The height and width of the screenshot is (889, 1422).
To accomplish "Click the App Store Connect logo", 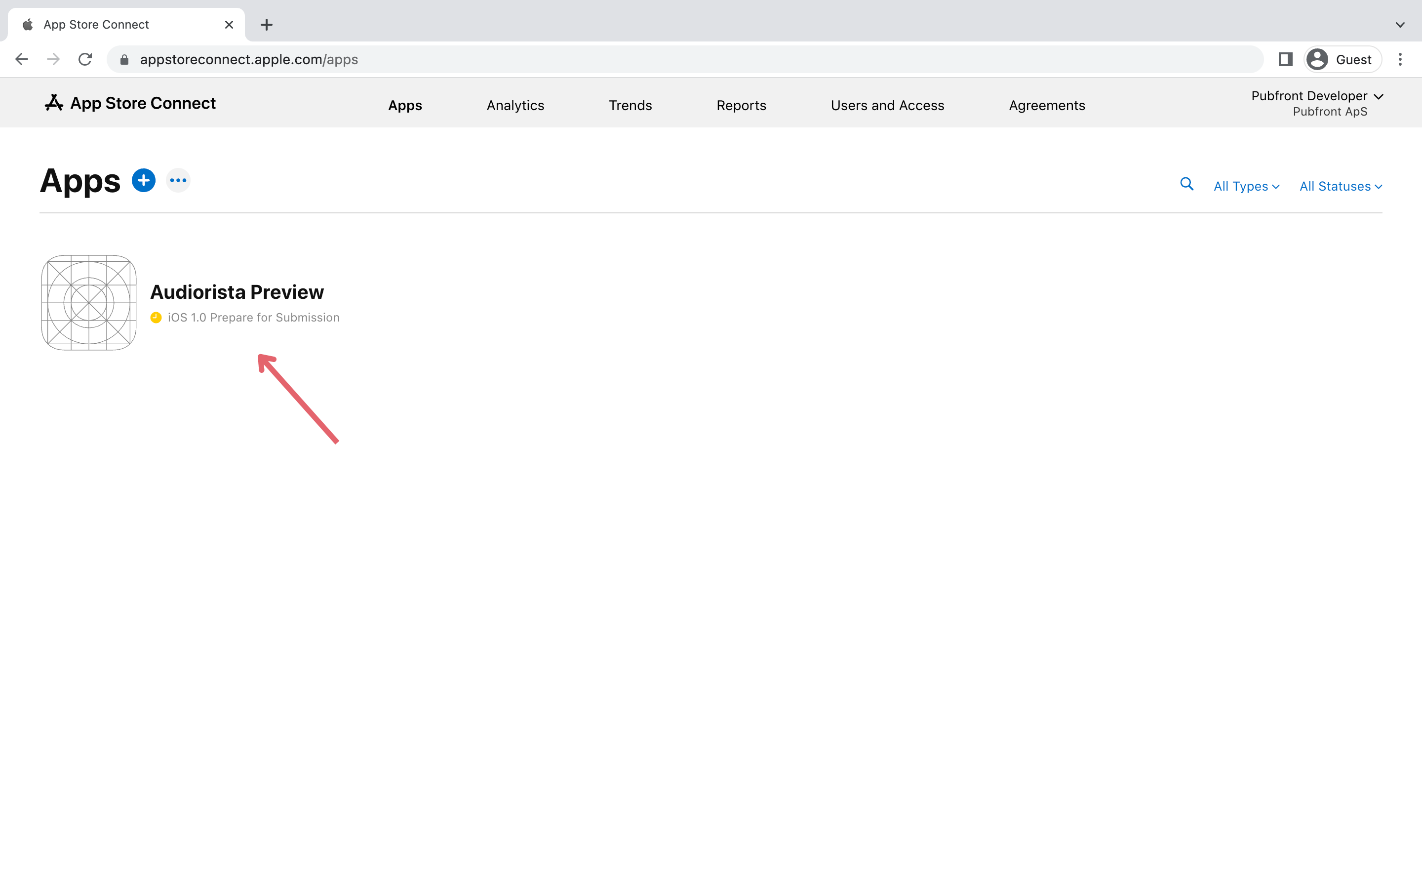I will [x=54, y=103].
